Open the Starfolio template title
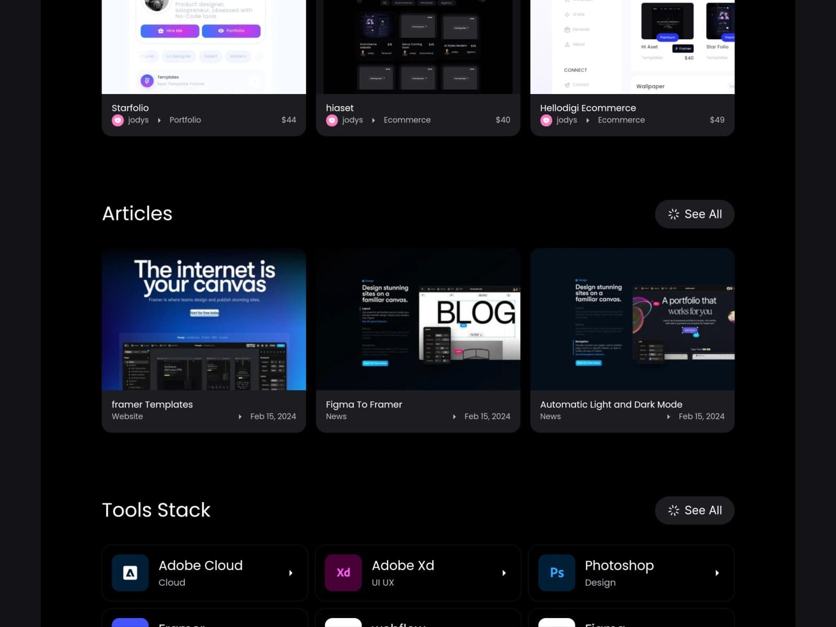Screen dimensions: 836x627 coord(130,108)
